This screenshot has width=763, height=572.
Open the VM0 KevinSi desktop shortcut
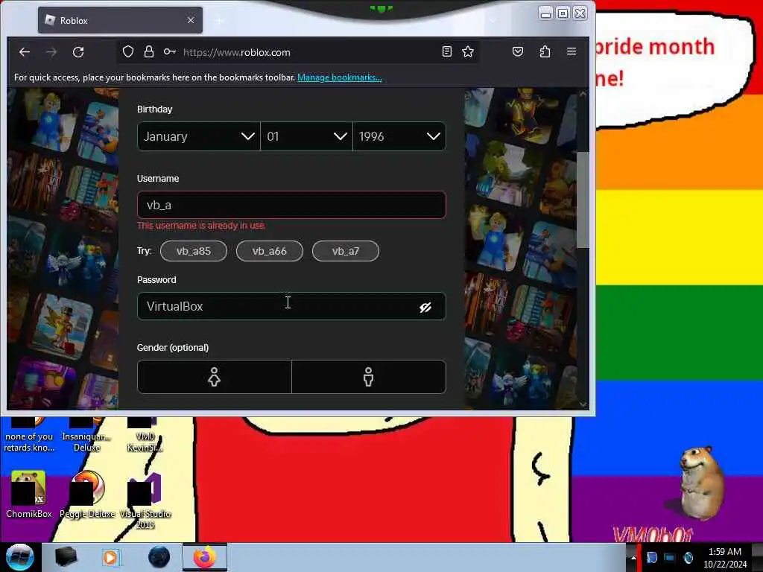145,435
